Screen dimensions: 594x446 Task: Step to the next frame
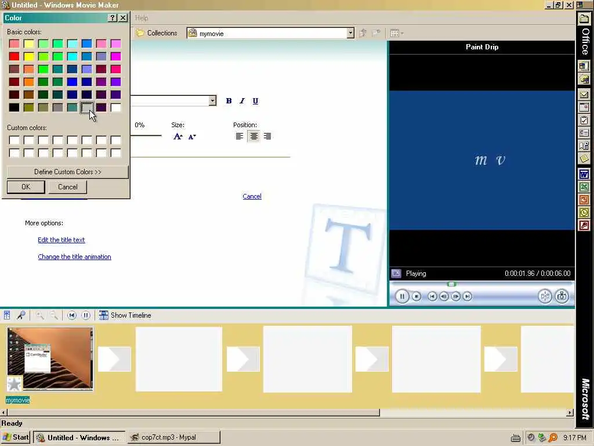click(456, 296)
